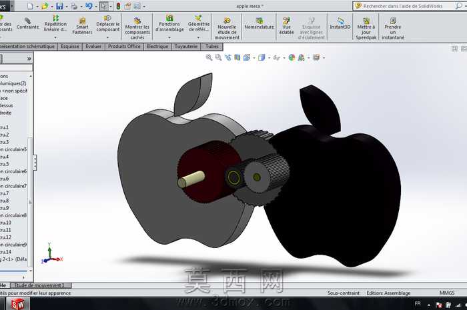Click the Zoom to area icon
The height and width of the screenshot is (310, 467).
tap(218, 57)
